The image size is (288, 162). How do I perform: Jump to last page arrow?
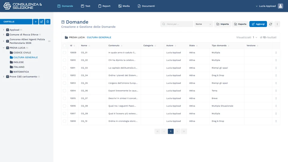184,131
